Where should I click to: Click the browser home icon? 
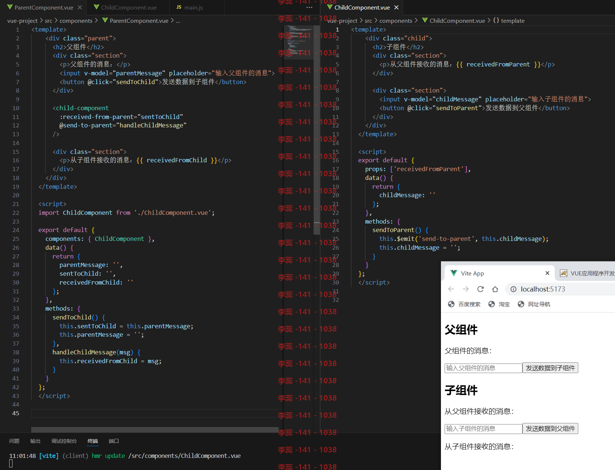[495, 289]
